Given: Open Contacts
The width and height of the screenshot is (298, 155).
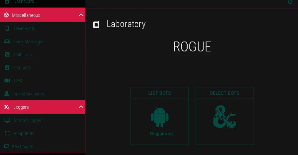Looking at the screenshot, I should 22,68.
